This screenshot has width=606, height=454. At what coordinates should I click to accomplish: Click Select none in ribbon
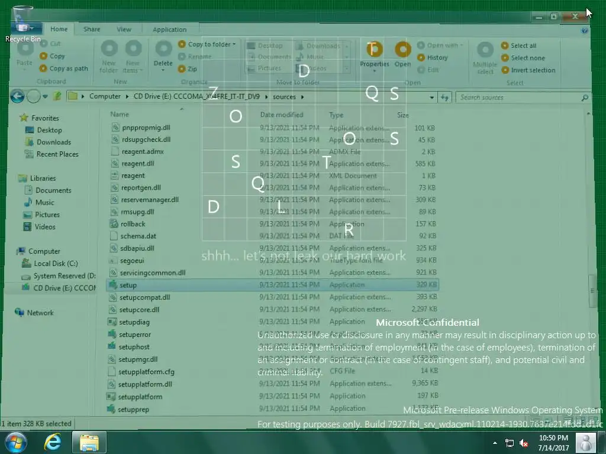coord(523,58)
